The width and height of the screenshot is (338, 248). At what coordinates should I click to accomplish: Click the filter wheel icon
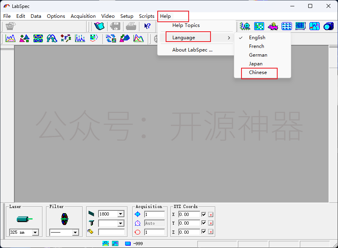64,219
